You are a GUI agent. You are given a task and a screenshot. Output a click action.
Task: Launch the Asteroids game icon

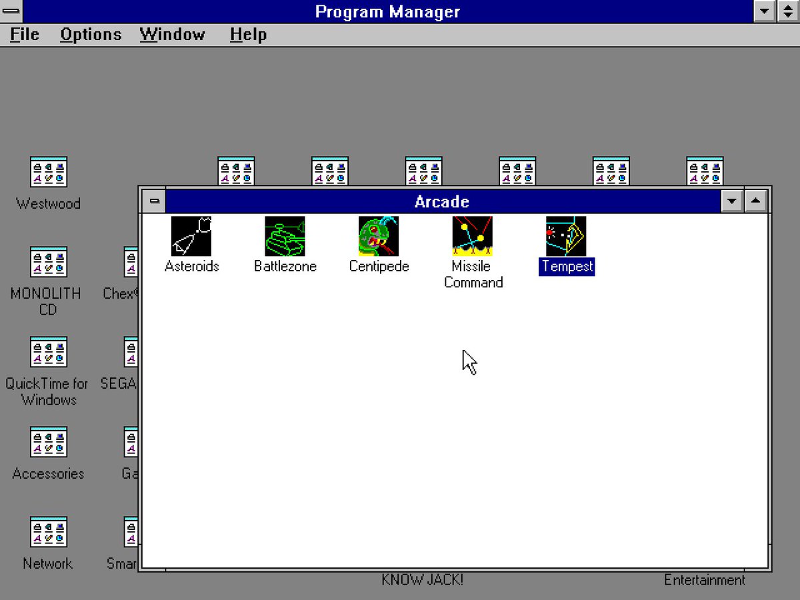tap(191, 236)
